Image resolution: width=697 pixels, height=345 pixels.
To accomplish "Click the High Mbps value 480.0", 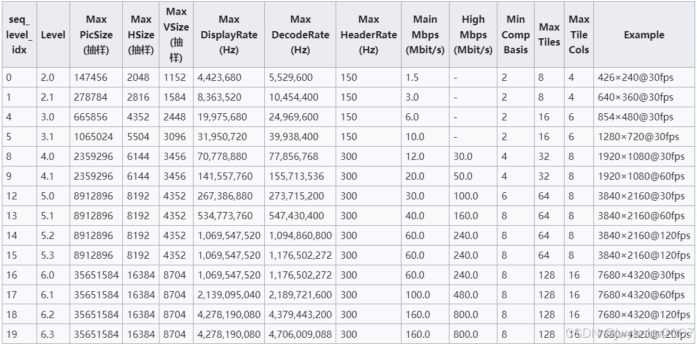I will (466, 295).
